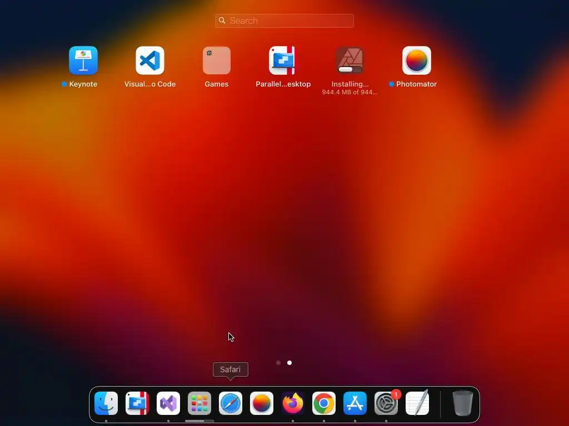Open the Trash in the Dock
This screenshot has width=569, height=426.
click(x=463, y=403)
